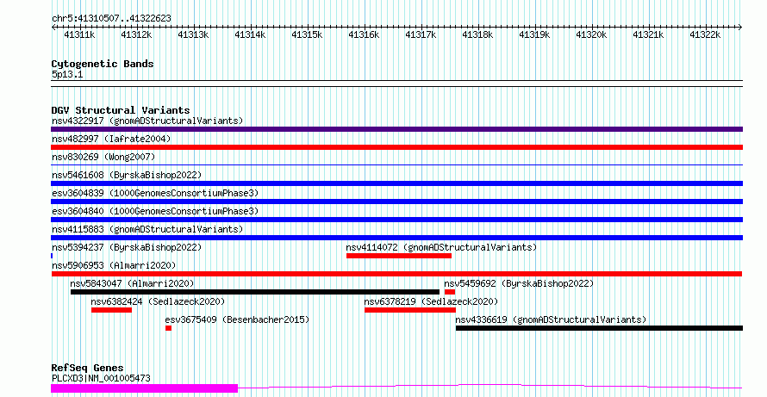Click the tiny nsv5394237 blue marker
The image size is (767, 397).
[52, 256]
